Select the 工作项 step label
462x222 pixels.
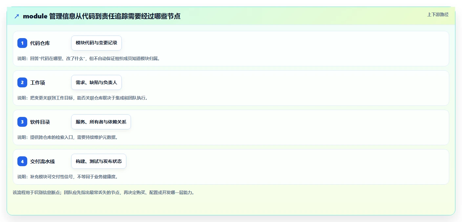coord(38,82)
